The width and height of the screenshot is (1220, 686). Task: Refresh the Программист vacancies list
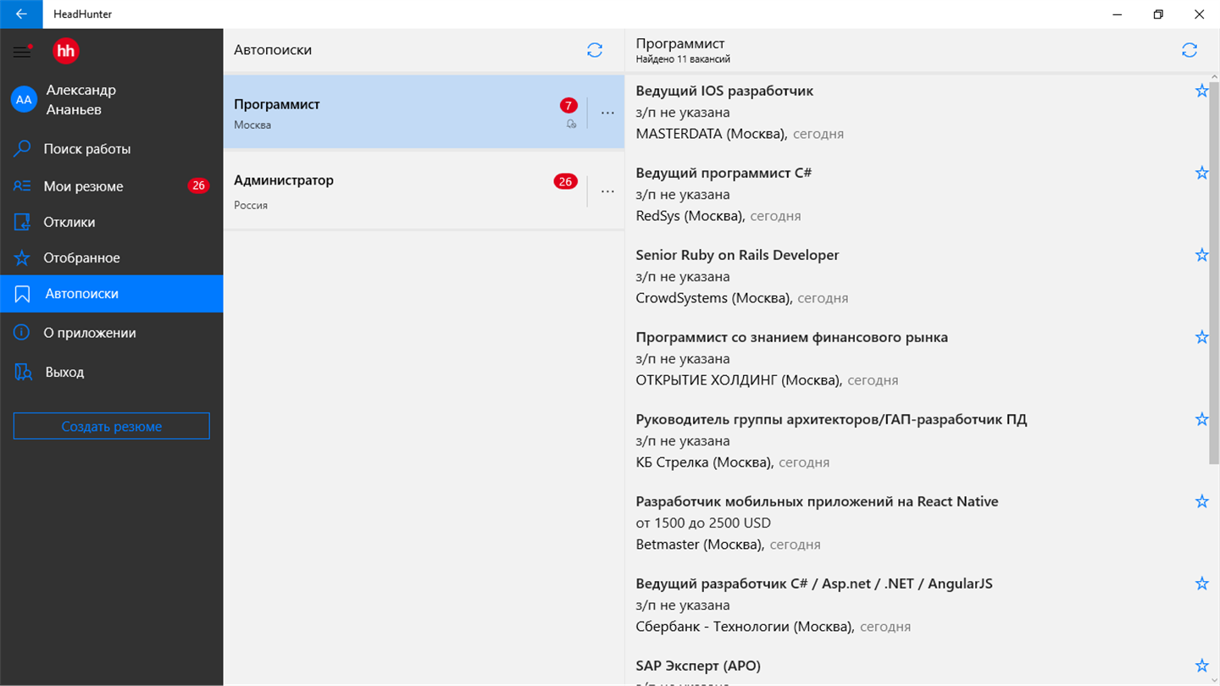(x=1189, y=51)
